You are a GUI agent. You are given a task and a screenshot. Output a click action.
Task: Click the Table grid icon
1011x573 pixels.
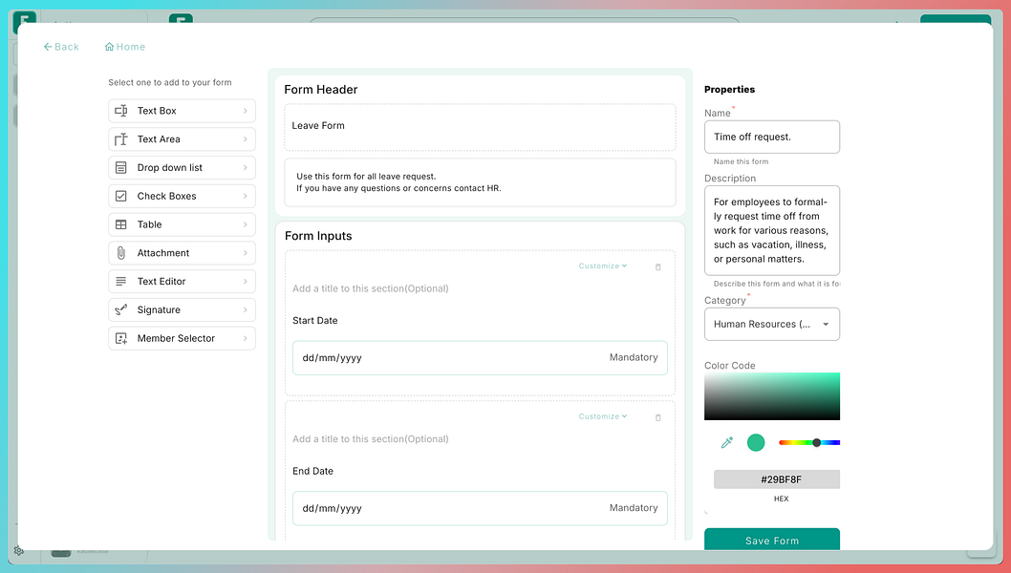[x=120, y=224]
